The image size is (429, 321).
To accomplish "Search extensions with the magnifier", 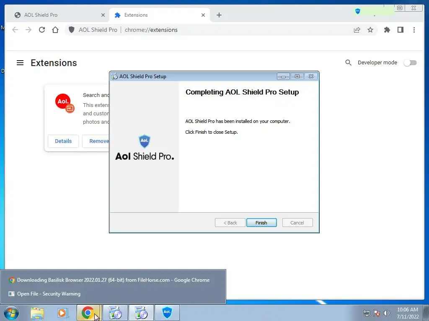I will click(x=348, y=63).
